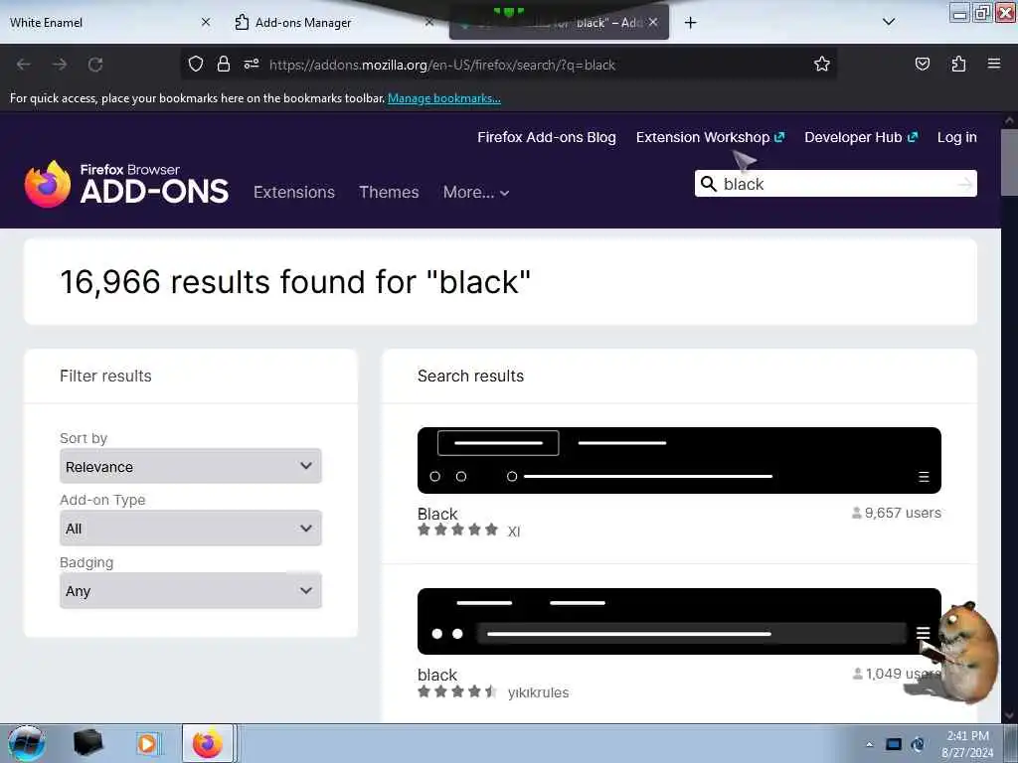
Task: Close the White Enamel tab
Action: tap(206, 22)
